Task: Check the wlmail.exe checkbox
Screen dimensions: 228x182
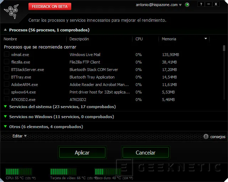Action: [x=6, y=54]
